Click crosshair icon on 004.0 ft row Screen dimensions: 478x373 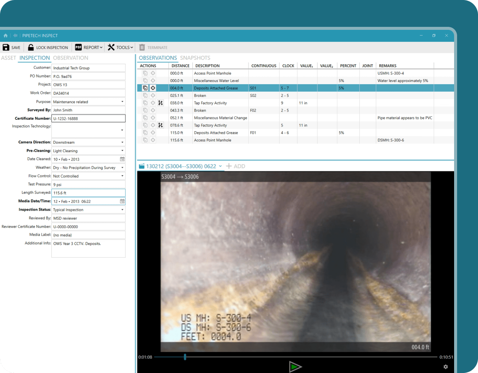click(153, 88)
